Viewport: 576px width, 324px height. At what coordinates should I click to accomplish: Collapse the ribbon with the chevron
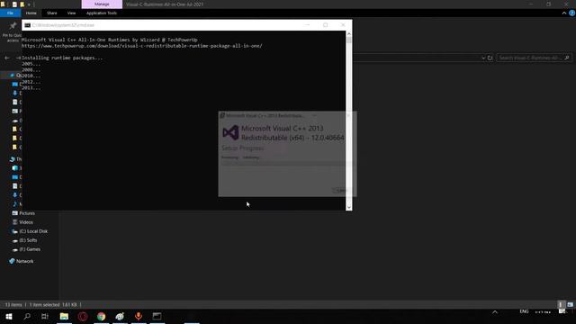(x=564, y=13)
